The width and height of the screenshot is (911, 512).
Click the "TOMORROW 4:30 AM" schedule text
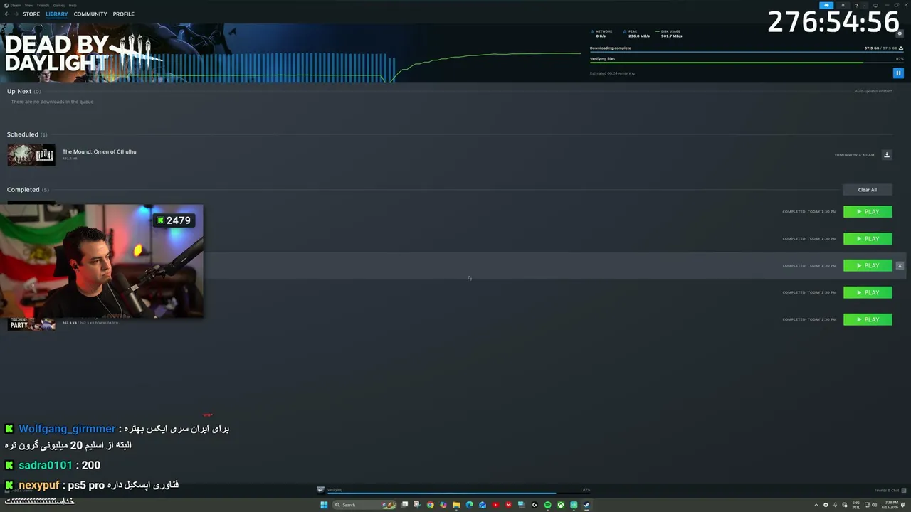(x=854, y=155)
